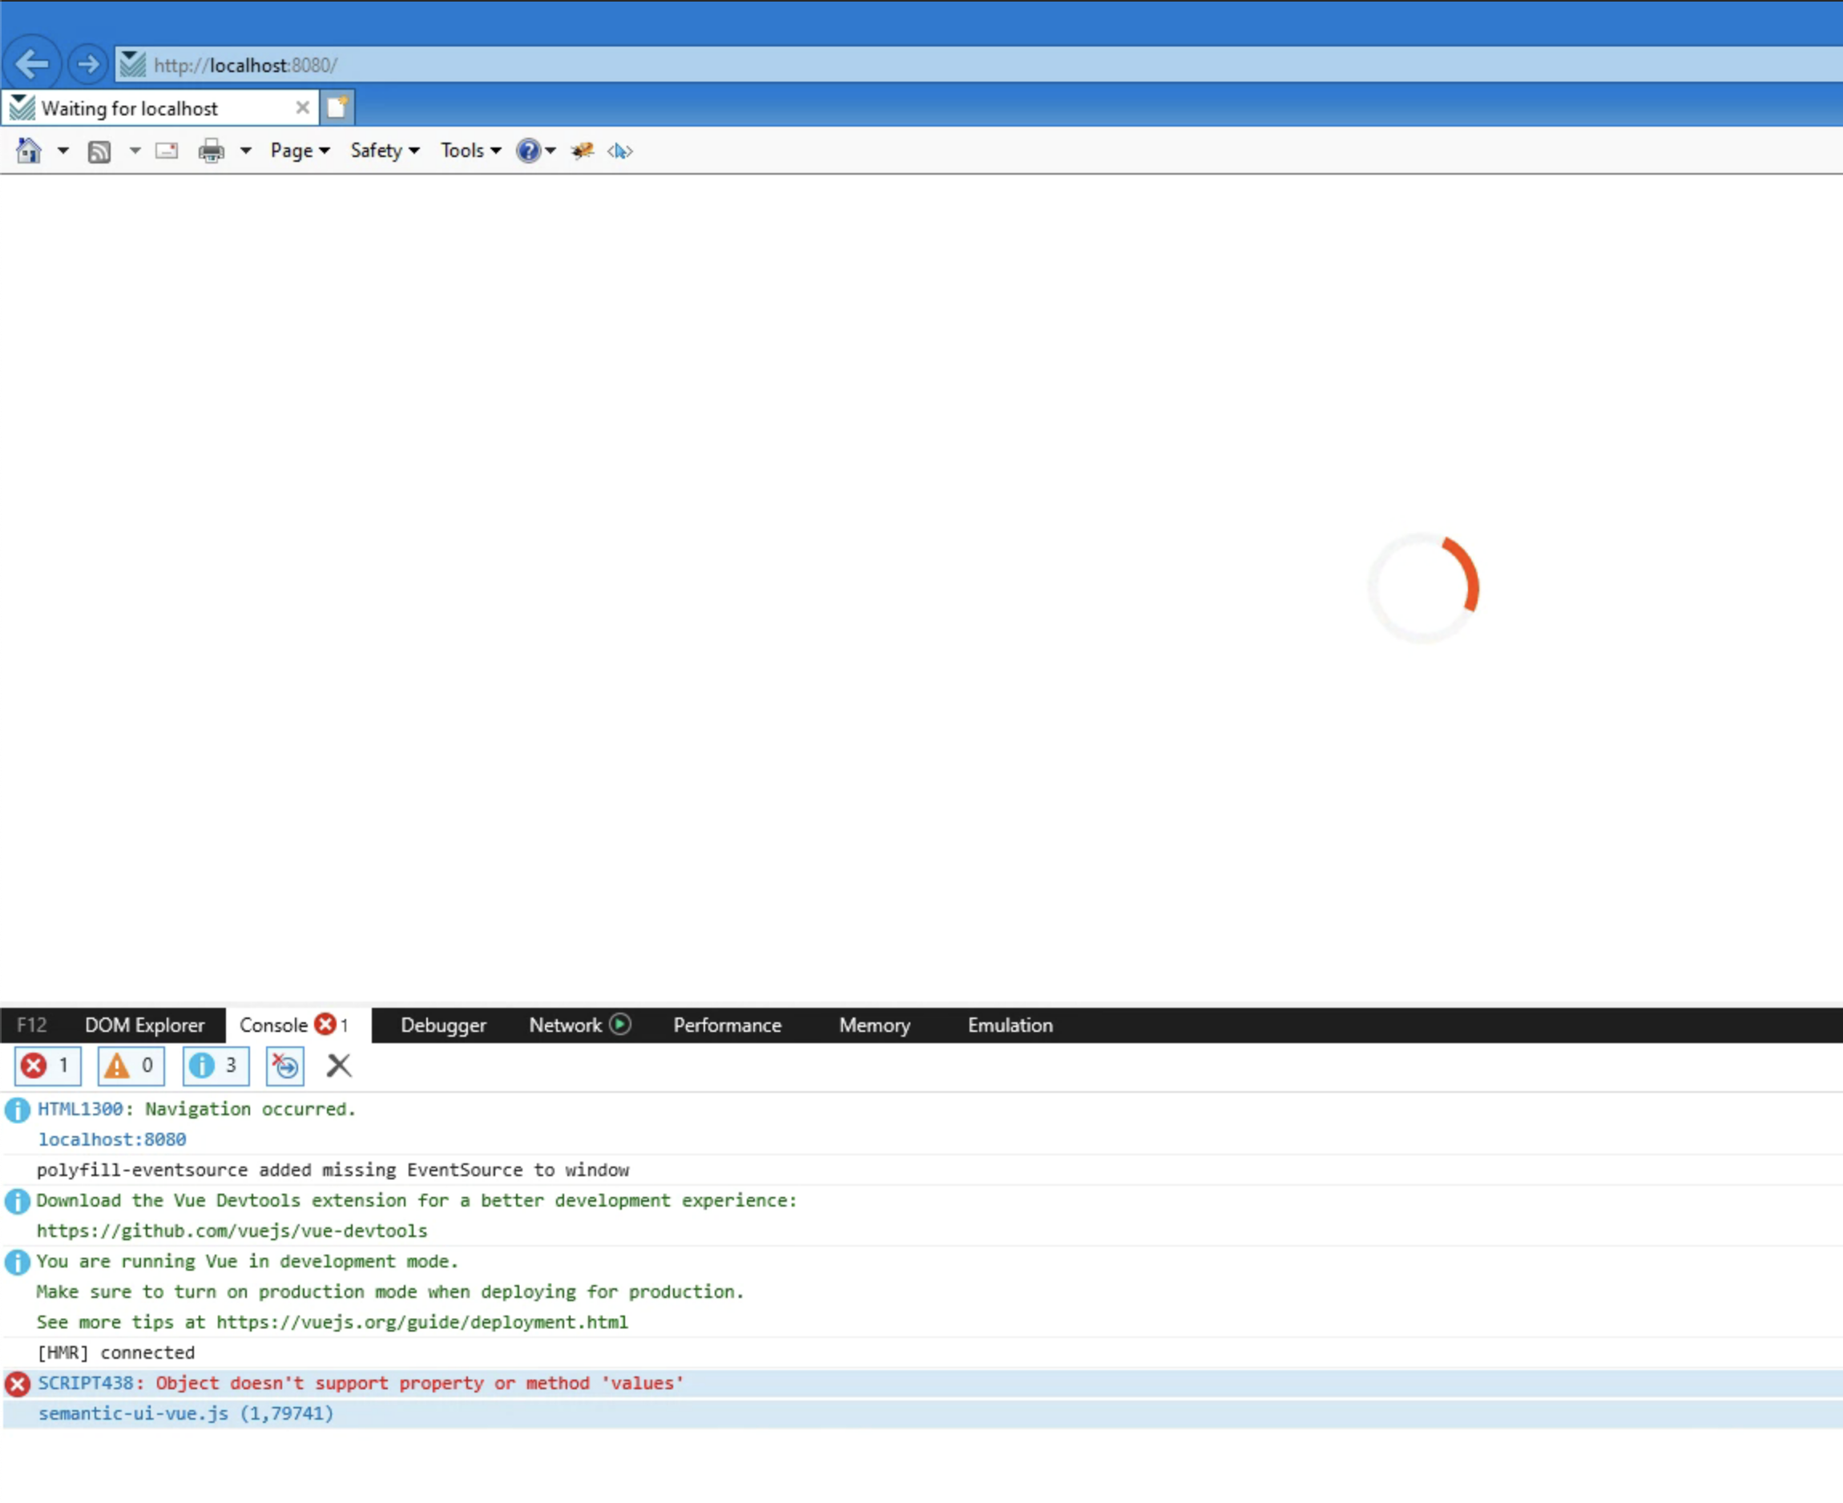Toggle display of console warnings

(130, 1066)
